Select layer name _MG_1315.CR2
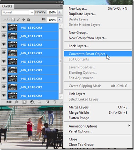The width and height of the screenshot is (134, 150). (31, 70)
